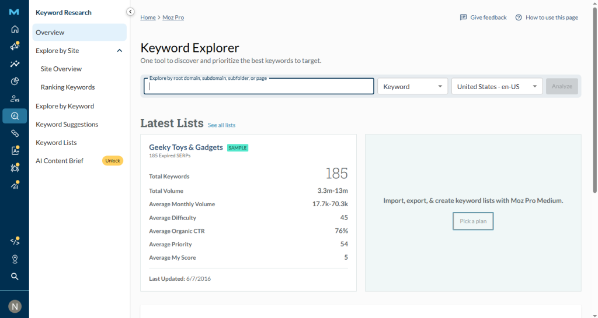Viewport: 598px width, 318px height.
Task: Collapse the sidebar with the chevron button
Action: point(130,12)
